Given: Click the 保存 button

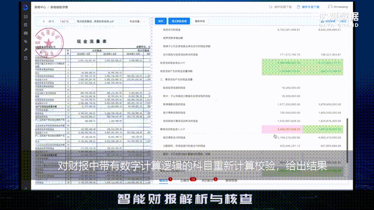Looking at the screenshot, I should point(161,21).
